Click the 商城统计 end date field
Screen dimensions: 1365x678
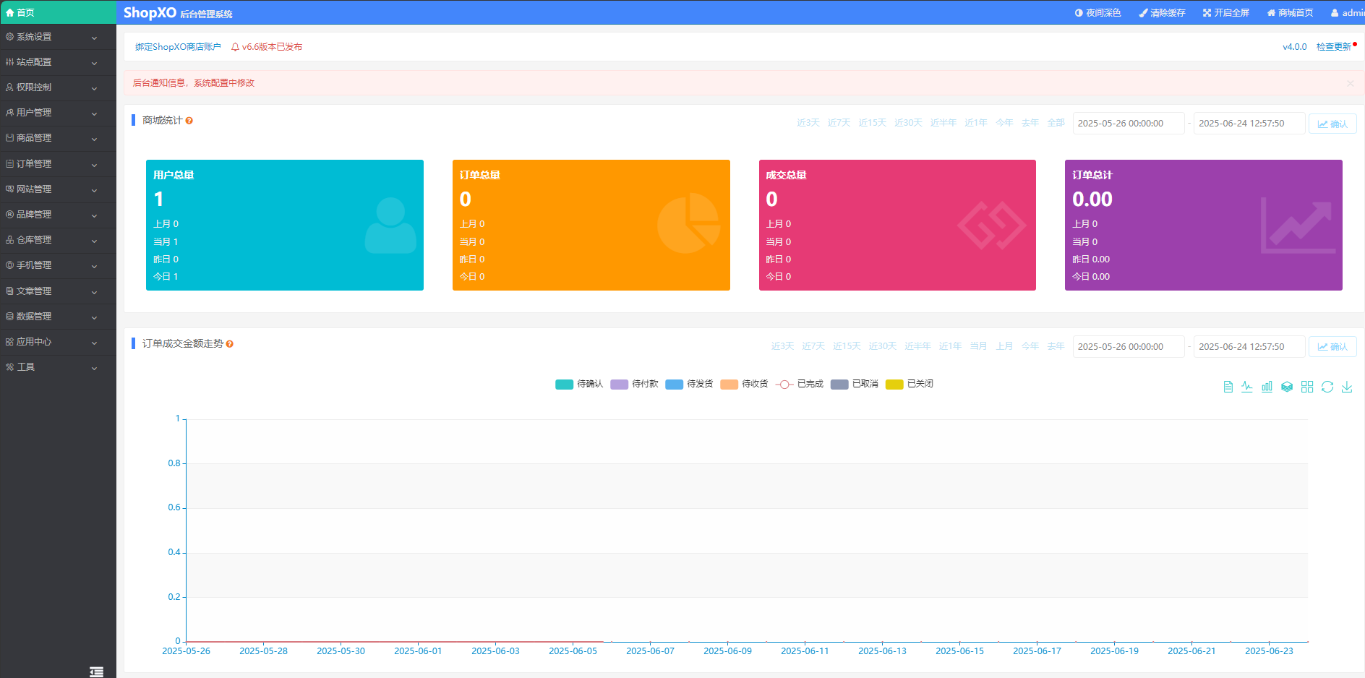coord(1249,124)
